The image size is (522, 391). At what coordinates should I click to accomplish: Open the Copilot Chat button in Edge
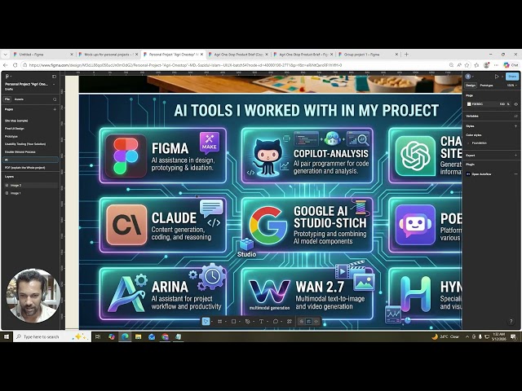click(511, 65)
